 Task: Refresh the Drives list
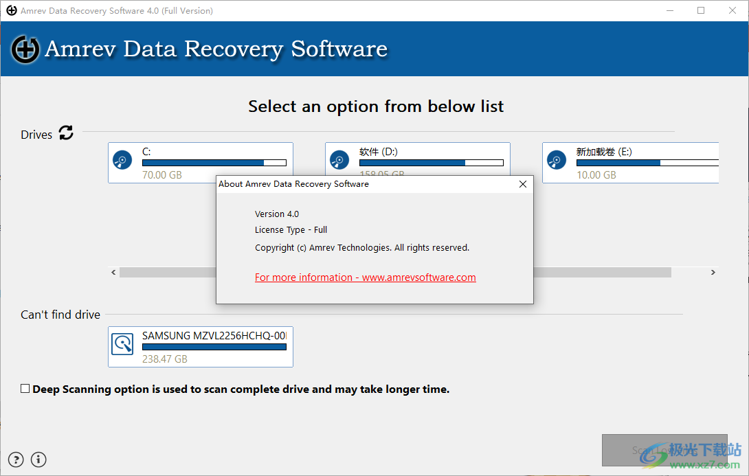coord(65,133)
